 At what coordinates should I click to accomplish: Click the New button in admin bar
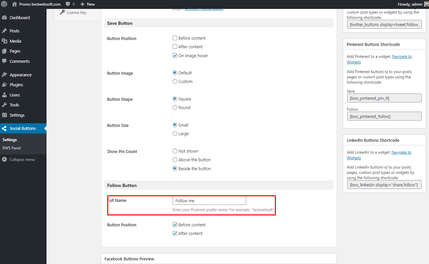(x=87, y=4)
